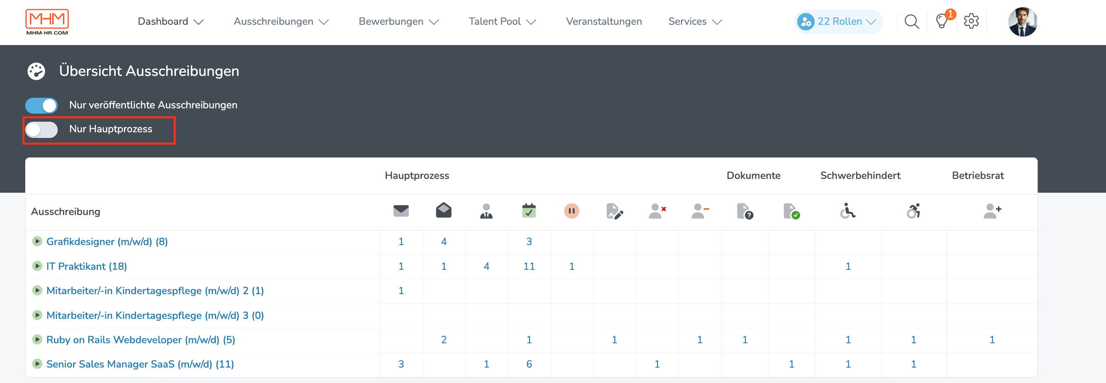Open the search magnifier icon
Screen dimensions: 1106x383
pyautogui.click(x=911, y=22)
